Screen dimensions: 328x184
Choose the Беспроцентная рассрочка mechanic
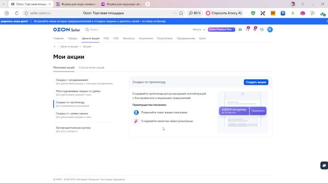(84, 129)
